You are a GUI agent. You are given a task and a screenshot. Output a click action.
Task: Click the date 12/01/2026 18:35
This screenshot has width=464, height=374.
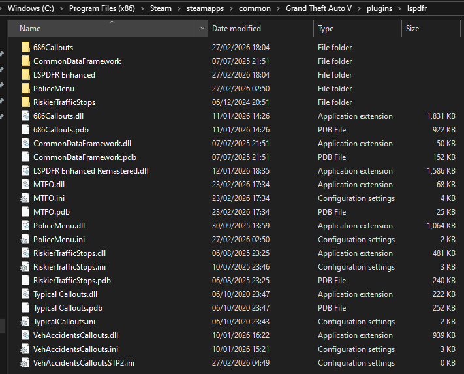(241, 171)
